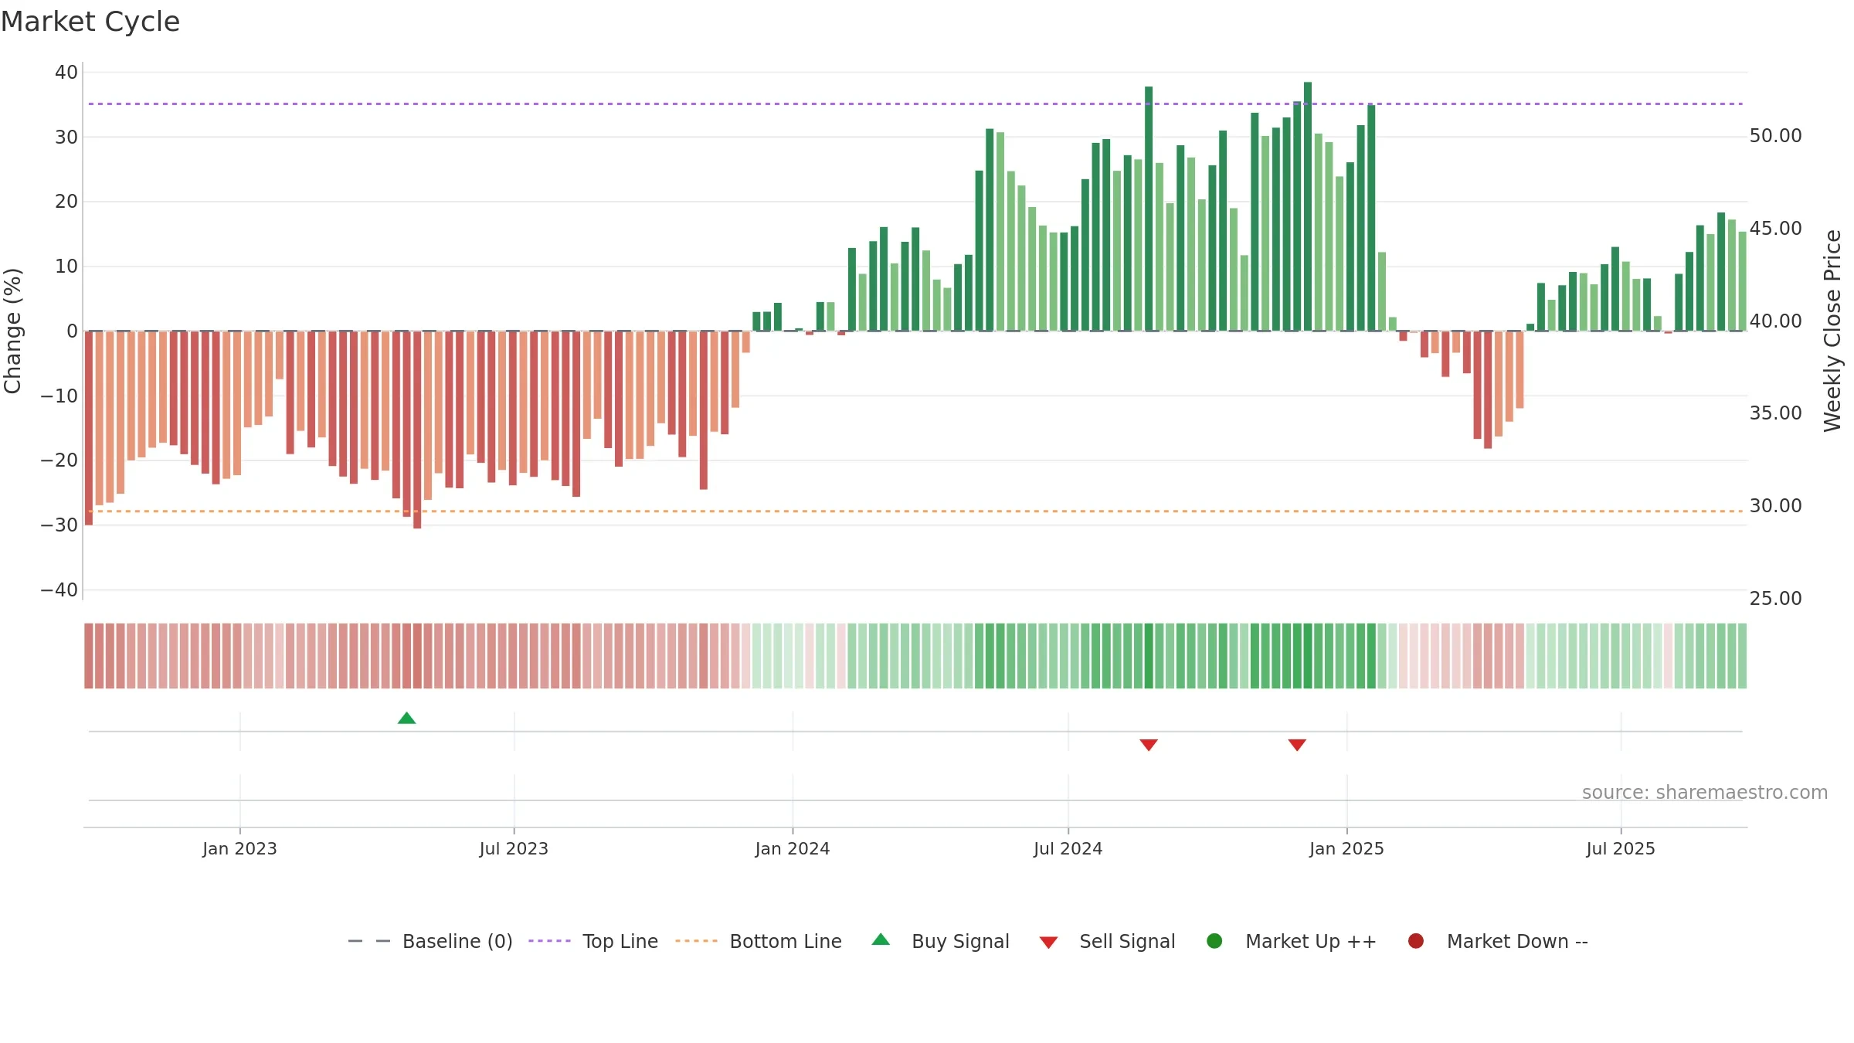Click the 30.00 price axis label
This screenshot has width=1854, height=1043.
coord(1775,506)
